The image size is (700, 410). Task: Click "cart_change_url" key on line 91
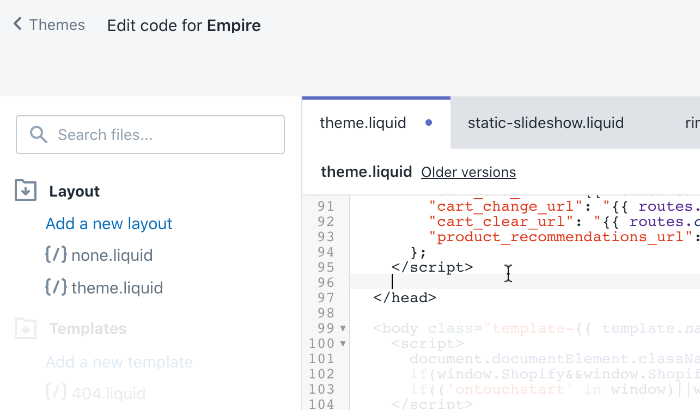click(506, 206)
